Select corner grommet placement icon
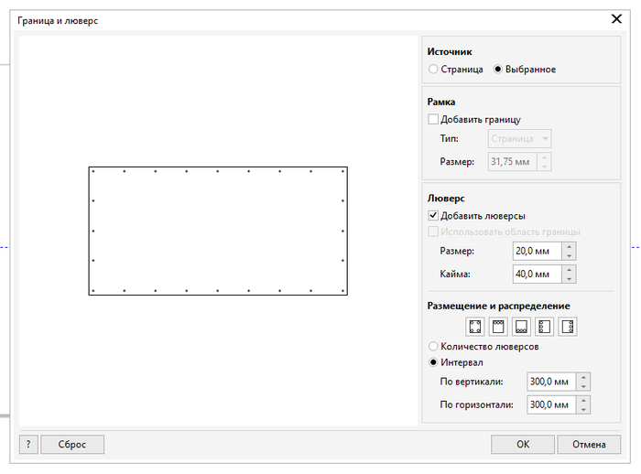This screenshot has width=641, height=474. coord(475,326)
